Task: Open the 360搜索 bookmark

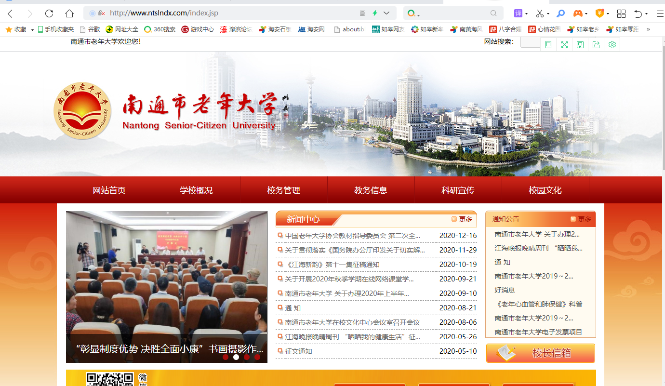Action: coord(160,29)
